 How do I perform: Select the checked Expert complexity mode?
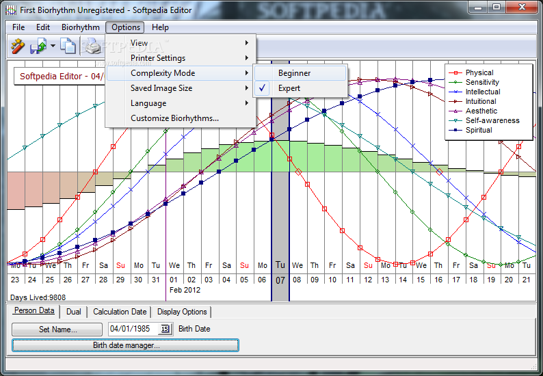coord(300,88)
